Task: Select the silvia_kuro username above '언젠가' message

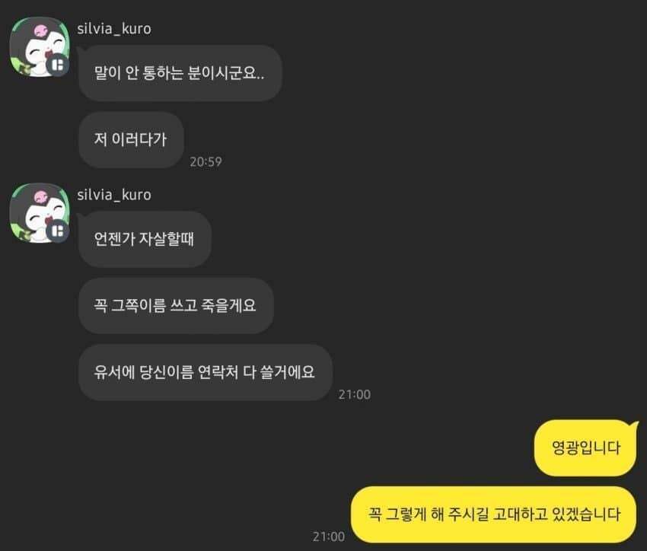Action: (x=114, y=195)
